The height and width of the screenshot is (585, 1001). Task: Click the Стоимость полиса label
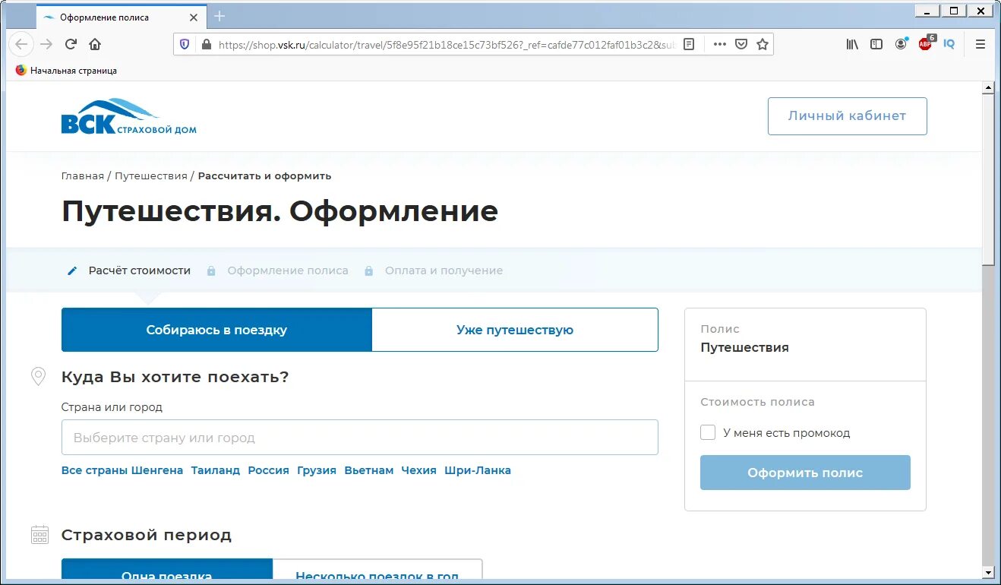tap(757, 402)
